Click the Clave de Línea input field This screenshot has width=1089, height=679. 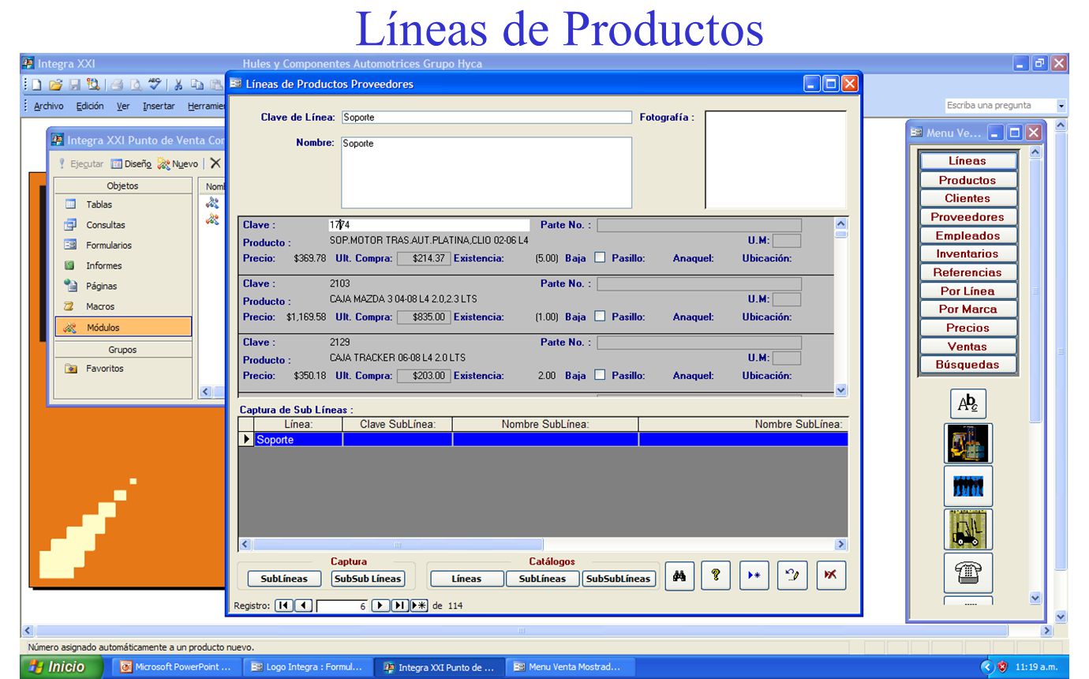[x=487, y=118]
